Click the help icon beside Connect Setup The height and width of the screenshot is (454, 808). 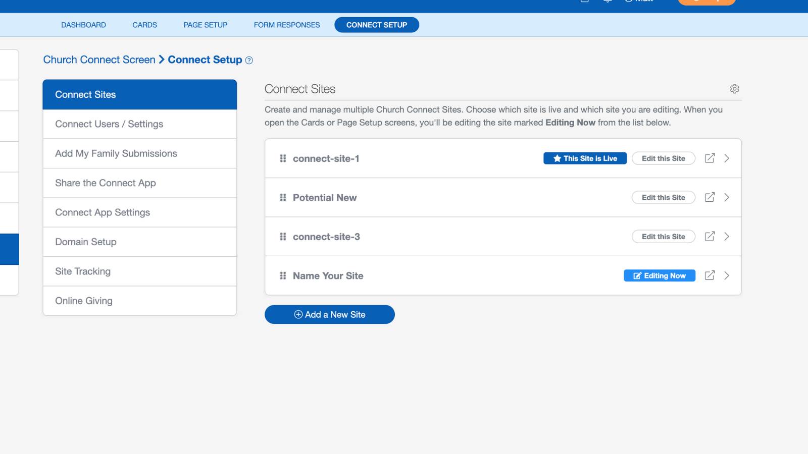[249, 61]
